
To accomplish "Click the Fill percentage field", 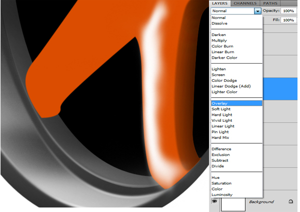I will point(288,20).
